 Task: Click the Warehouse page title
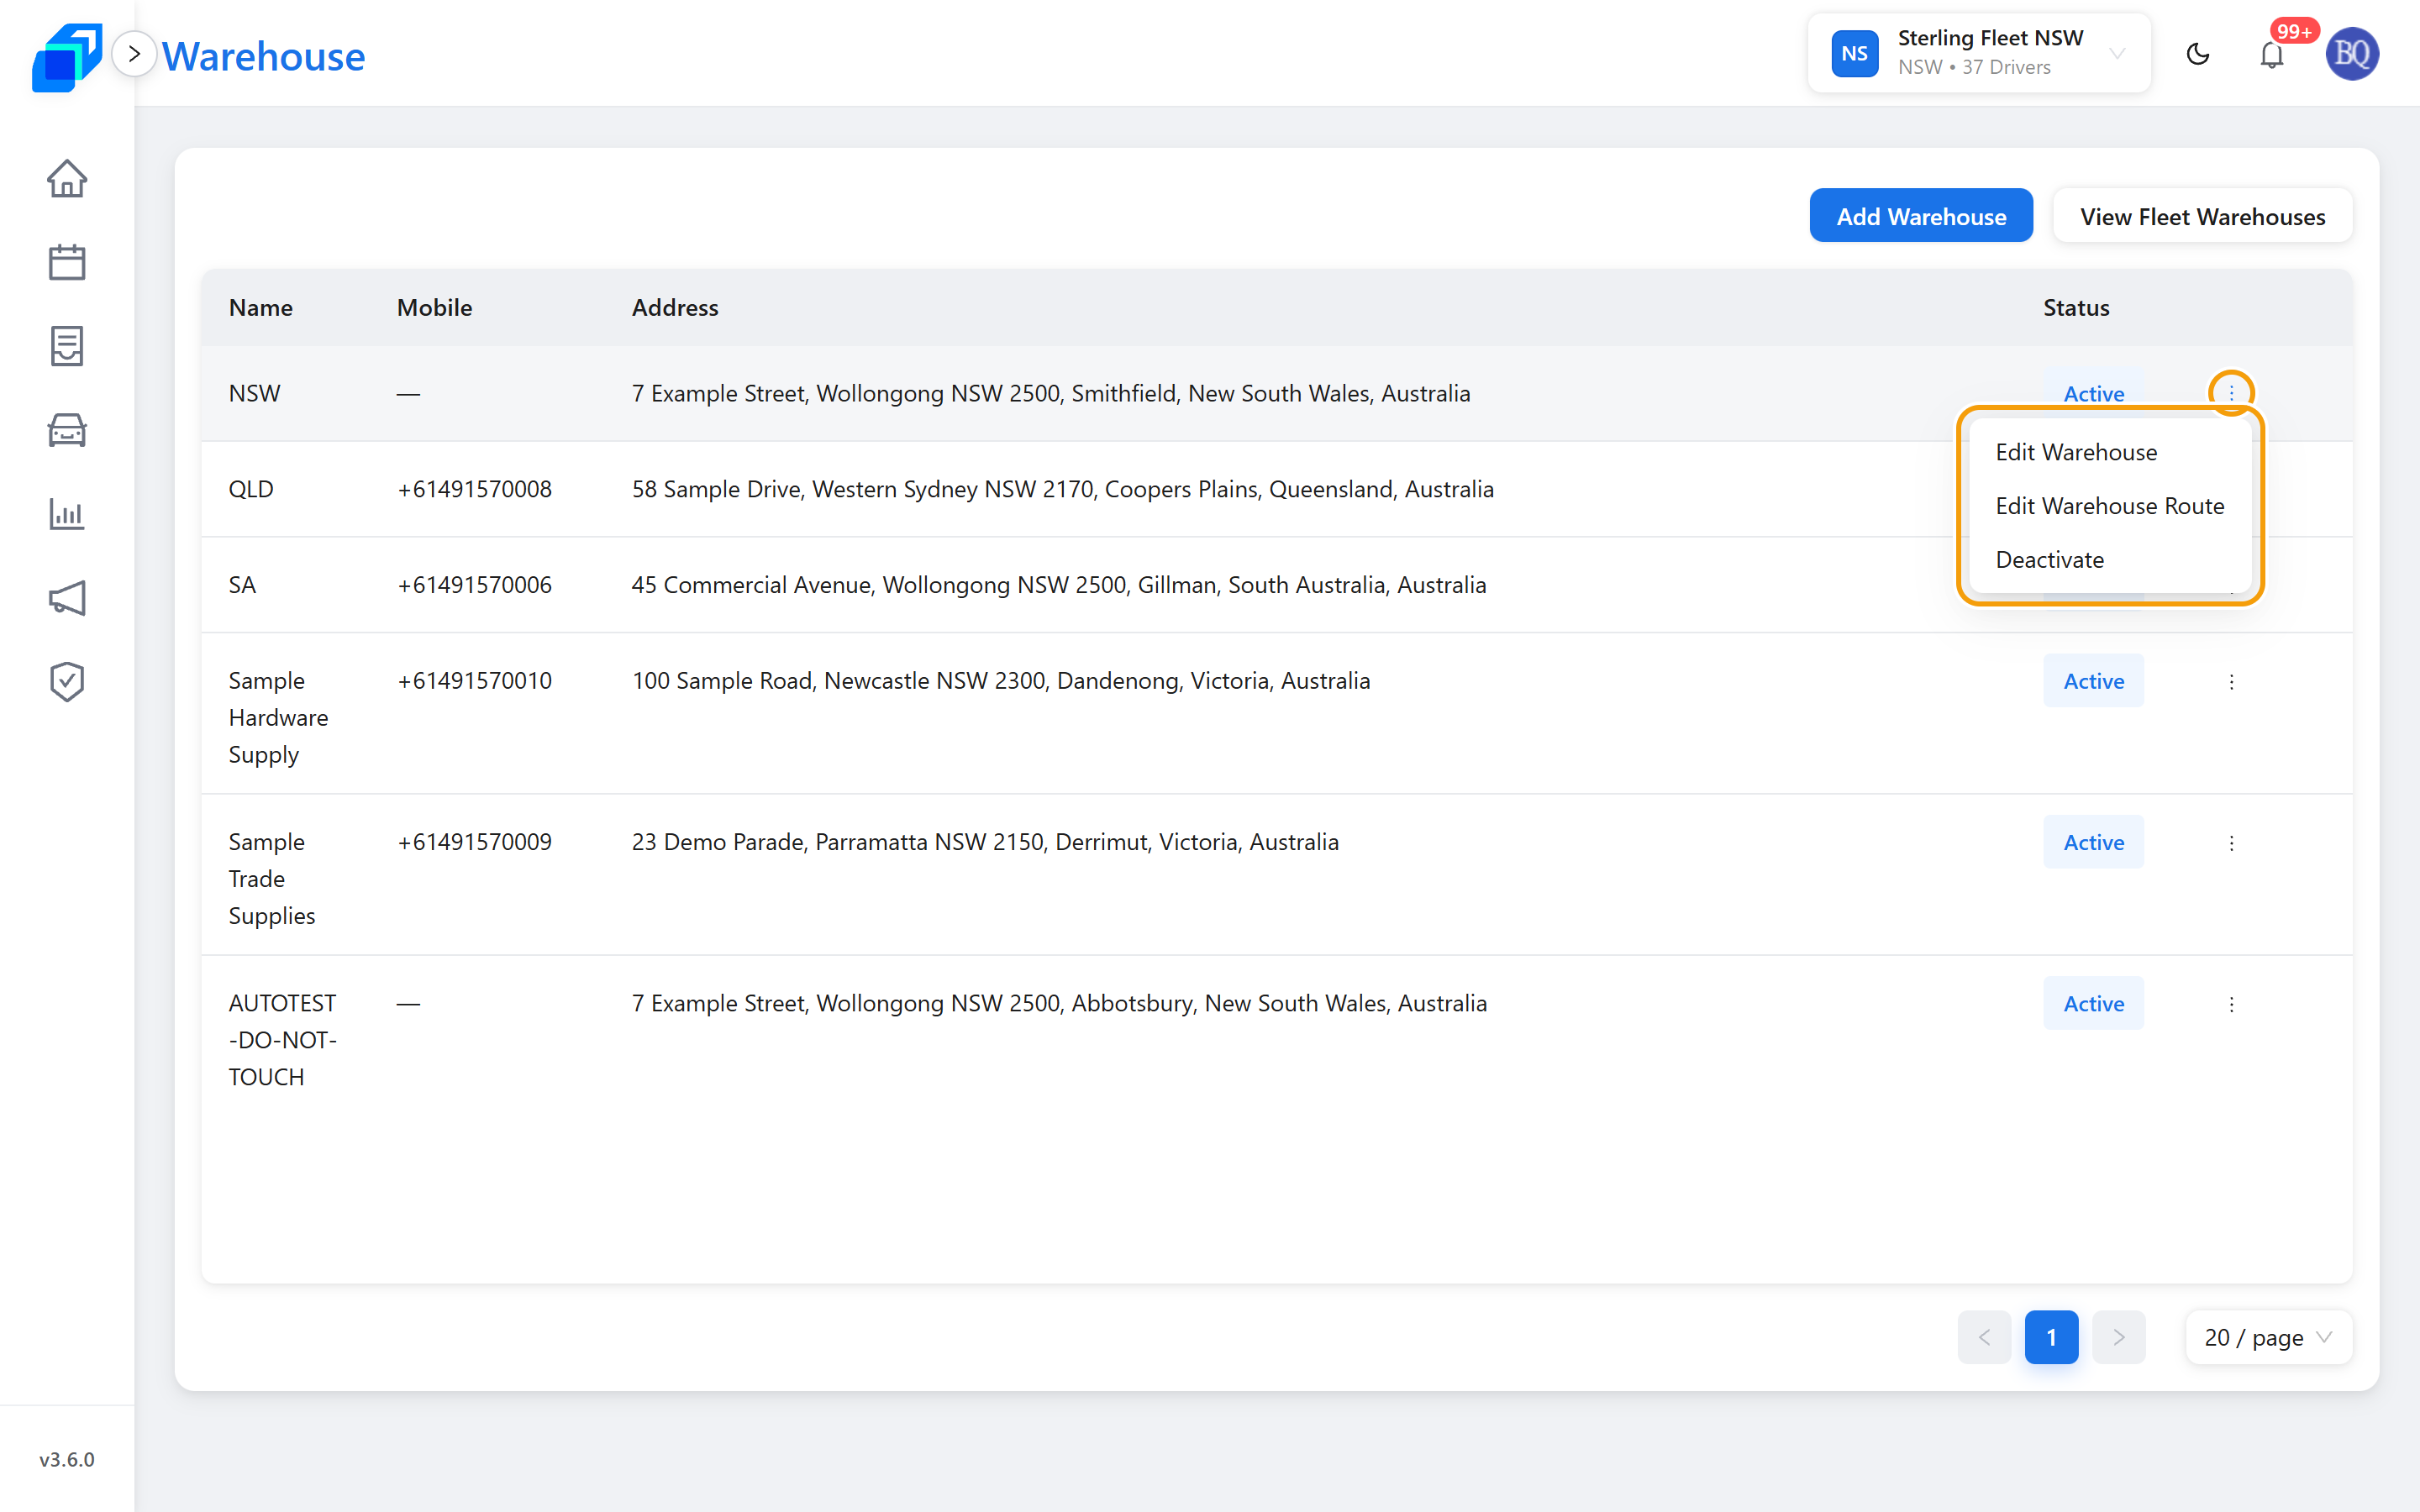pos(264,56)
